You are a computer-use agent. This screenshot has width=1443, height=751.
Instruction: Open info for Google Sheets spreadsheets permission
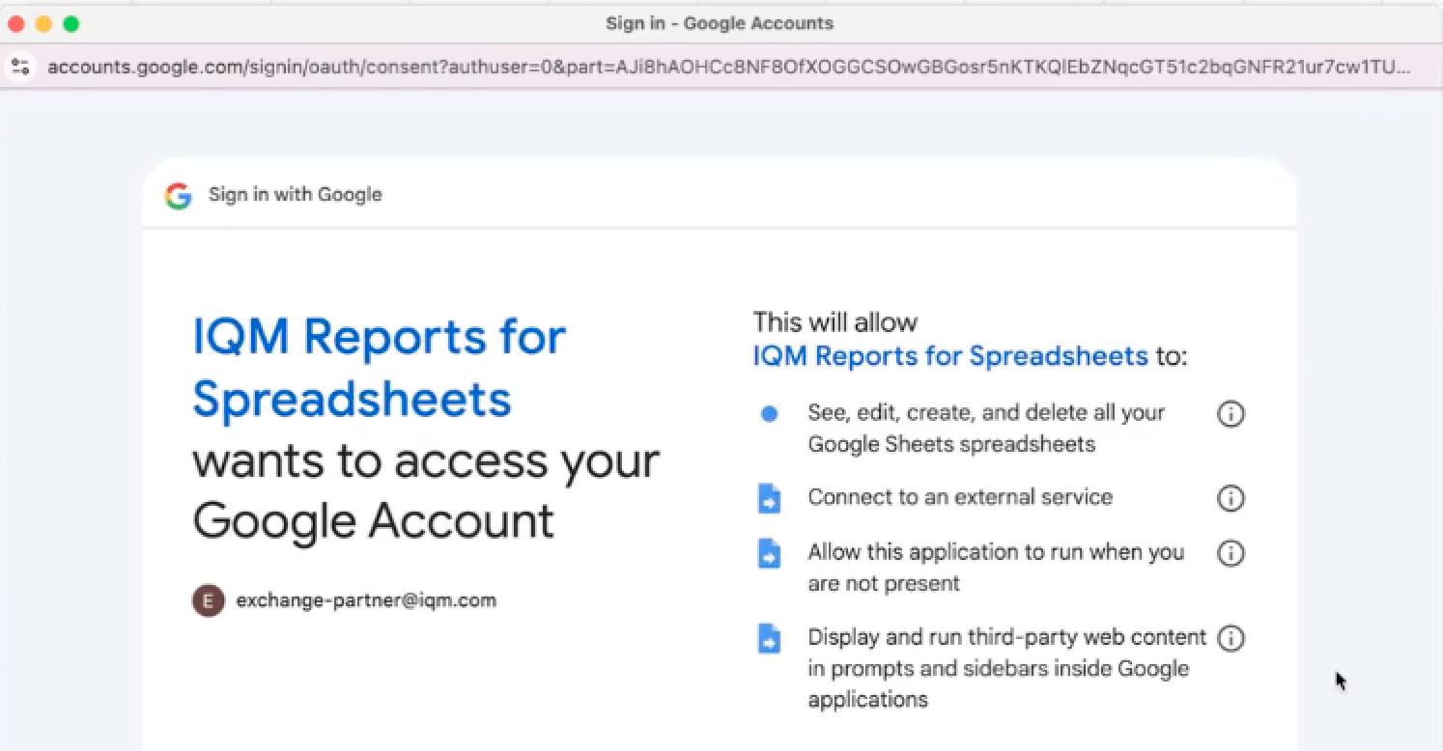[1230, 414]
